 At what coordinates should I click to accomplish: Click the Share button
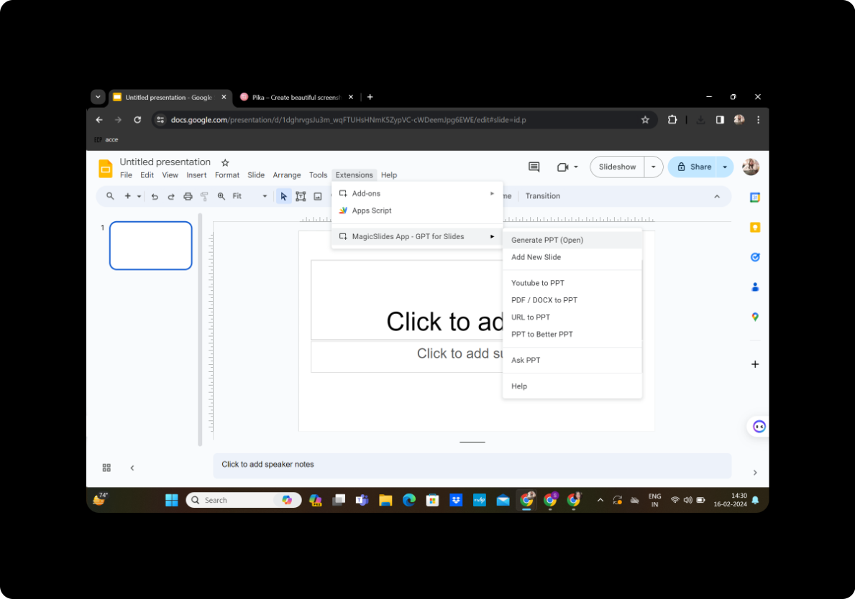pos(694,167)
